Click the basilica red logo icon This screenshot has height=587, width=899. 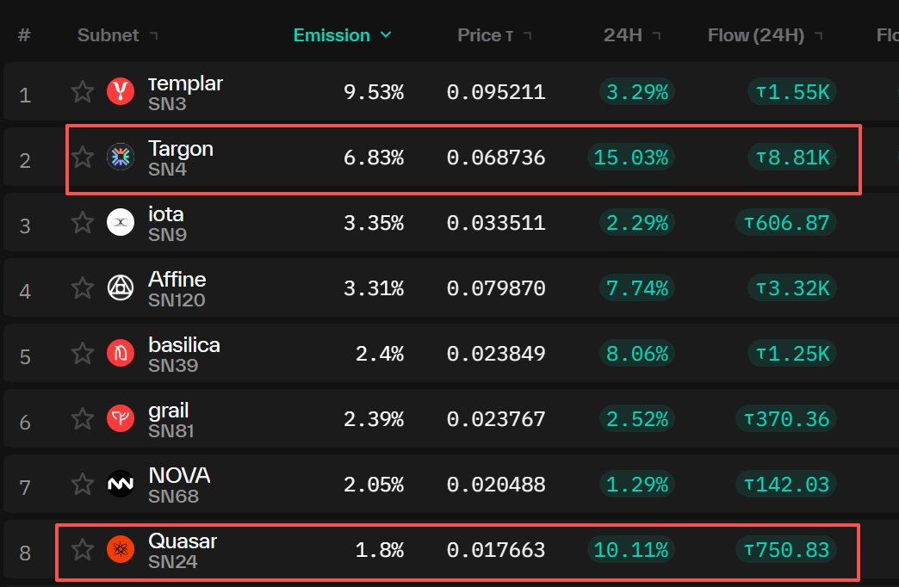tap(121, 353)
